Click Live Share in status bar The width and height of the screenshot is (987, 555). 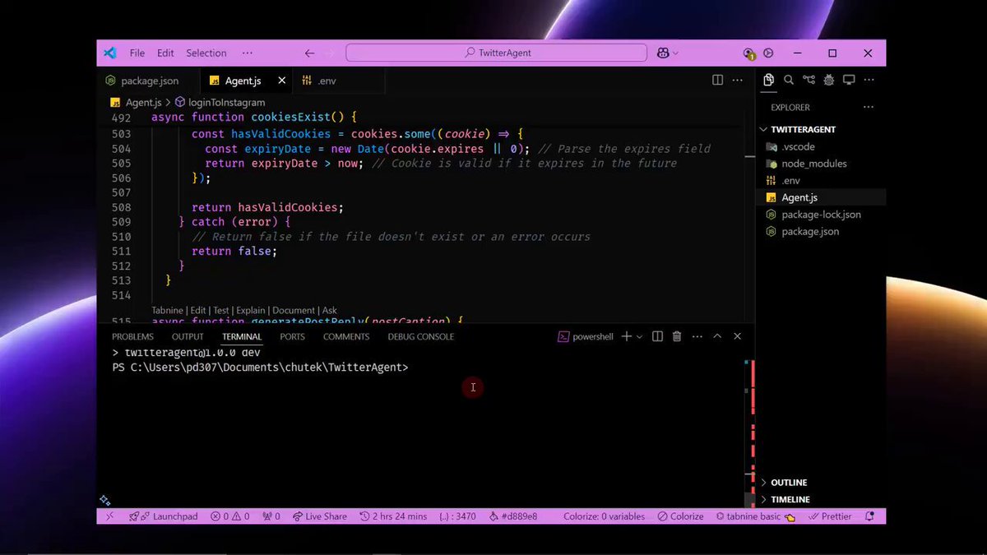(320, 516)
